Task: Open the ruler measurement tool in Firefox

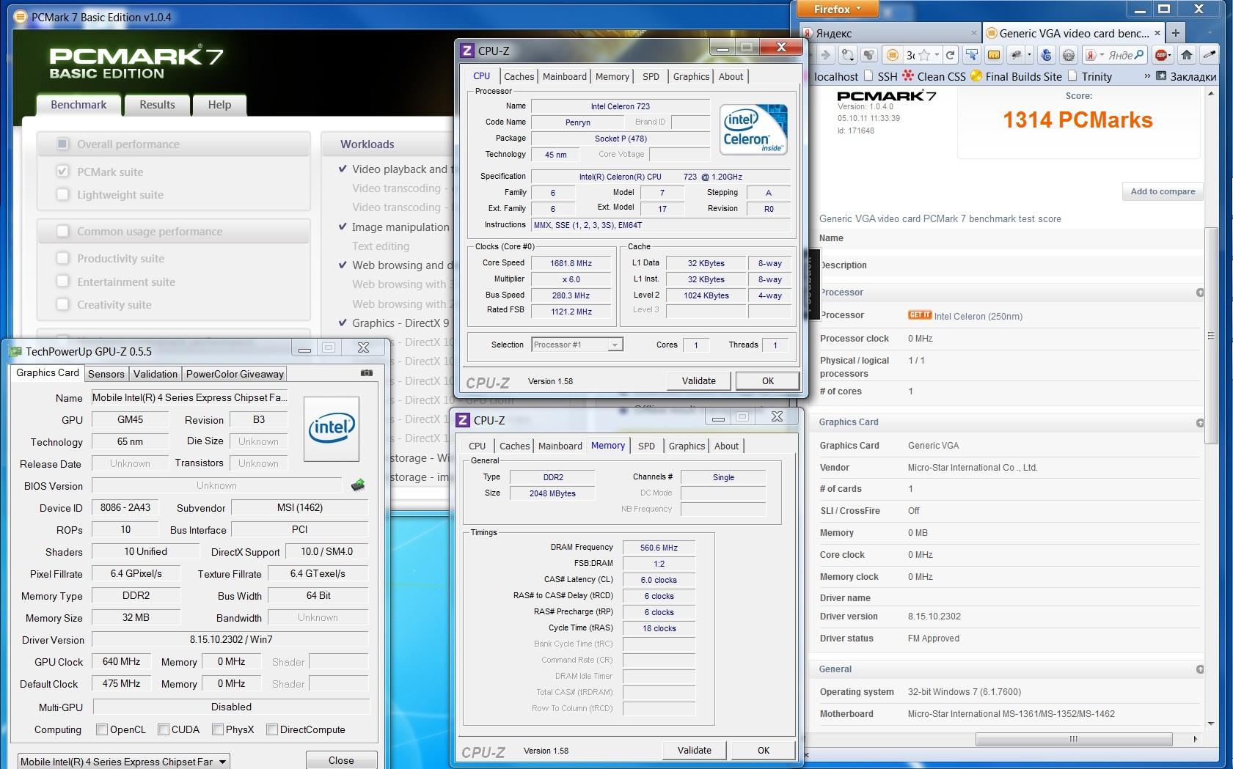Action: tap(994, 55)
